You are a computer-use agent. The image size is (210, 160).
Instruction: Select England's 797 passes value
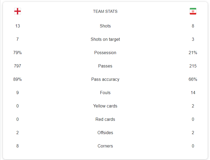(17, 66)
